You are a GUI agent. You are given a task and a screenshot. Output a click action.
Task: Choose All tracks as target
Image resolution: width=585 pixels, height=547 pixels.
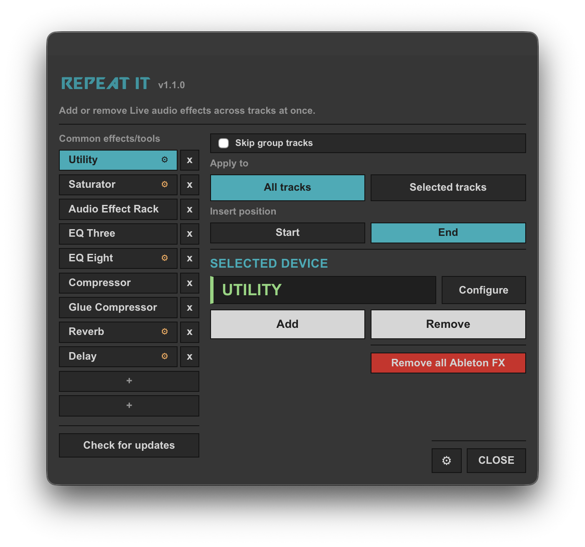[x=287, y=187]
